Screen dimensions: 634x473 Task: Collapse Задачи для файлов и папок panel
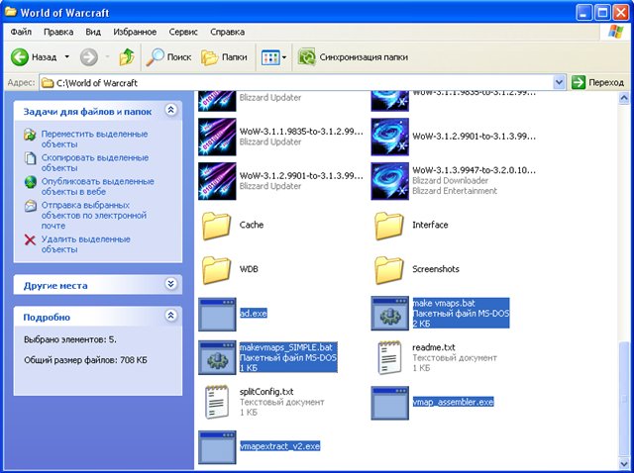coord(171,110)
